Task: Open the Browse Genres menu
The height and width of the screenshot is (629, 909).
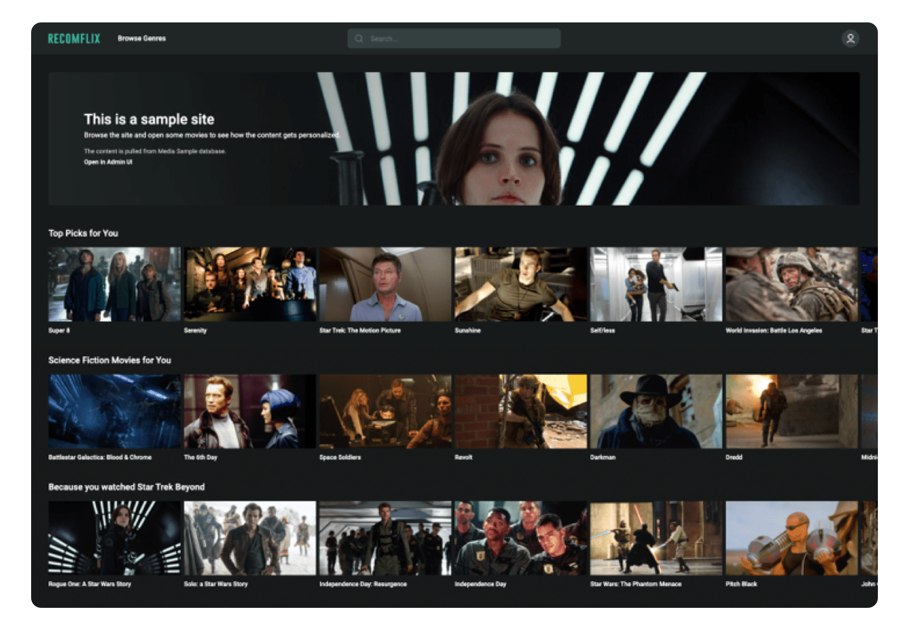Action: tap(142, 39)
